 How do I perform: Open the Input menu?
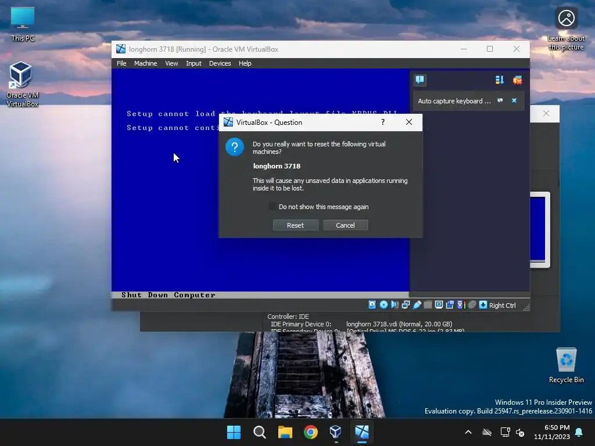193,63
